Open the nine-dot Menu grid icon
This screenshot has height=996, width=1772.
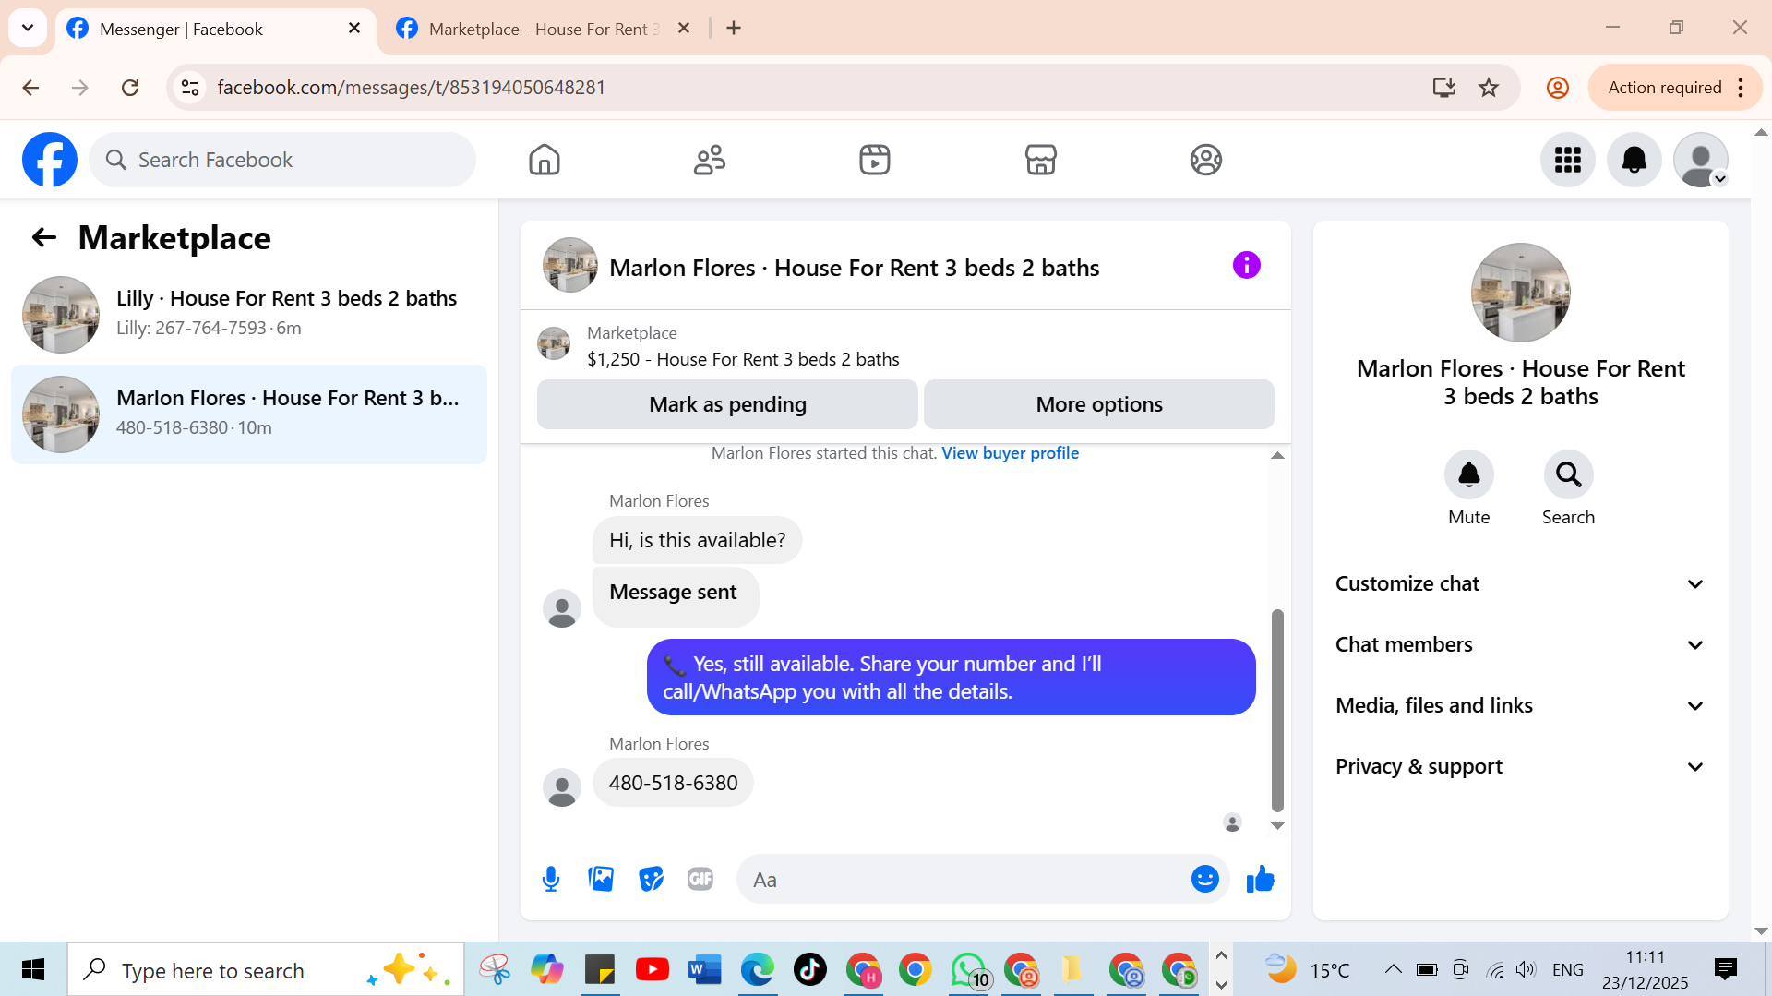click(x=1568, y=160)
